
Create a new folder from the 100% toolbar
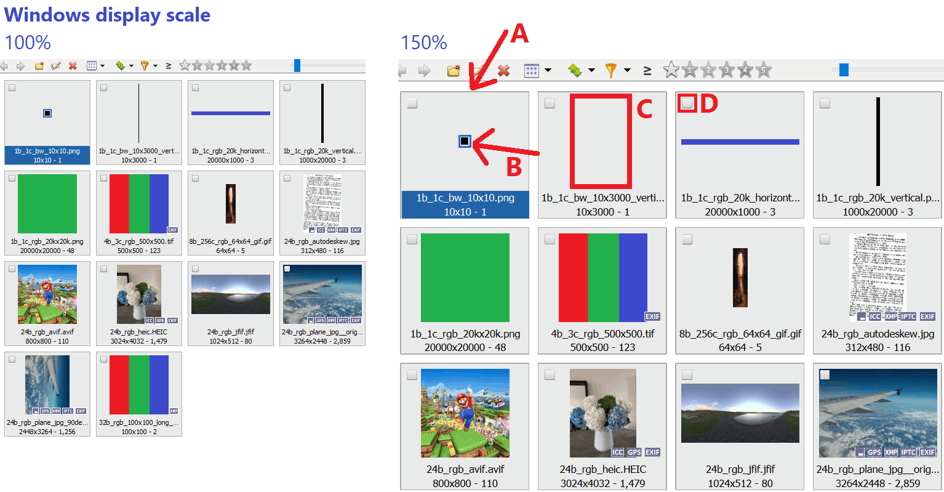tap(39, 66)
